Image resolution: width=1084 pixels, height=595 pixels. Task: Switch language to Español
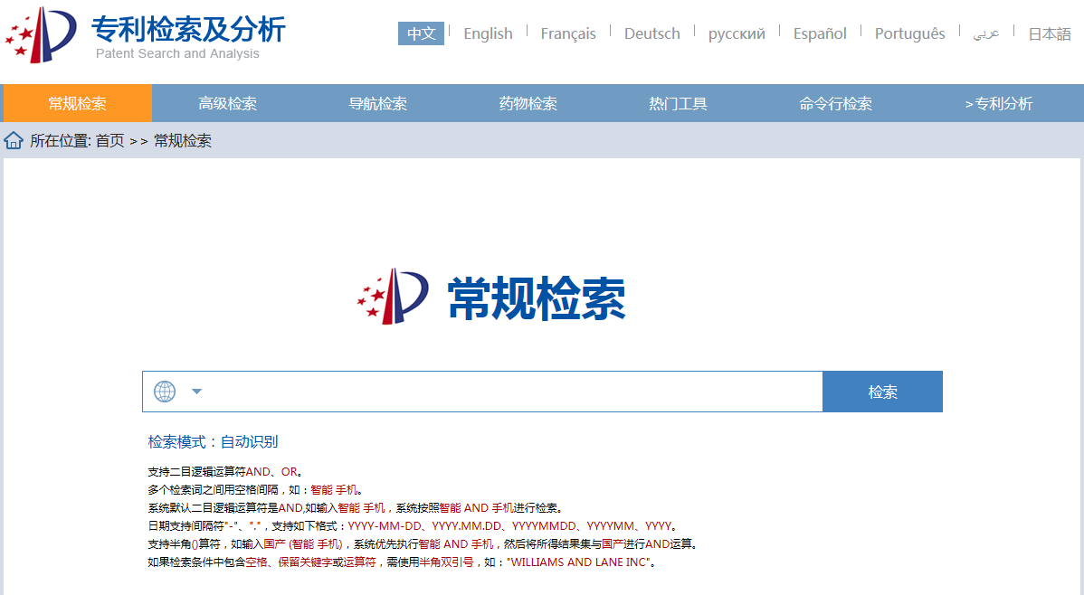pyautogui.click(x=820, y=33)
